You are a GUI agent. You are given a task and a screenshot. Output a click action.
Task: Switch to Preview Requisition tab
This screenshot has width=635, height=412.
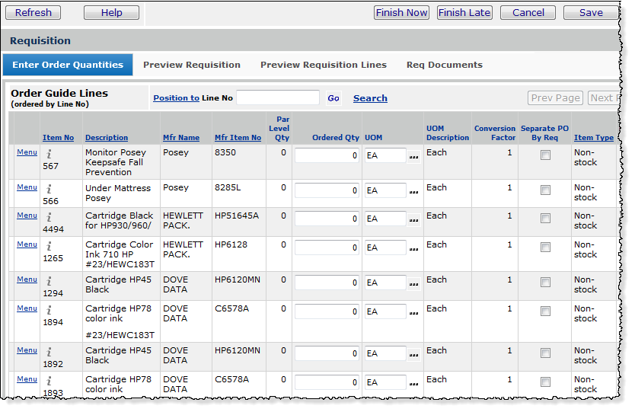192,65
